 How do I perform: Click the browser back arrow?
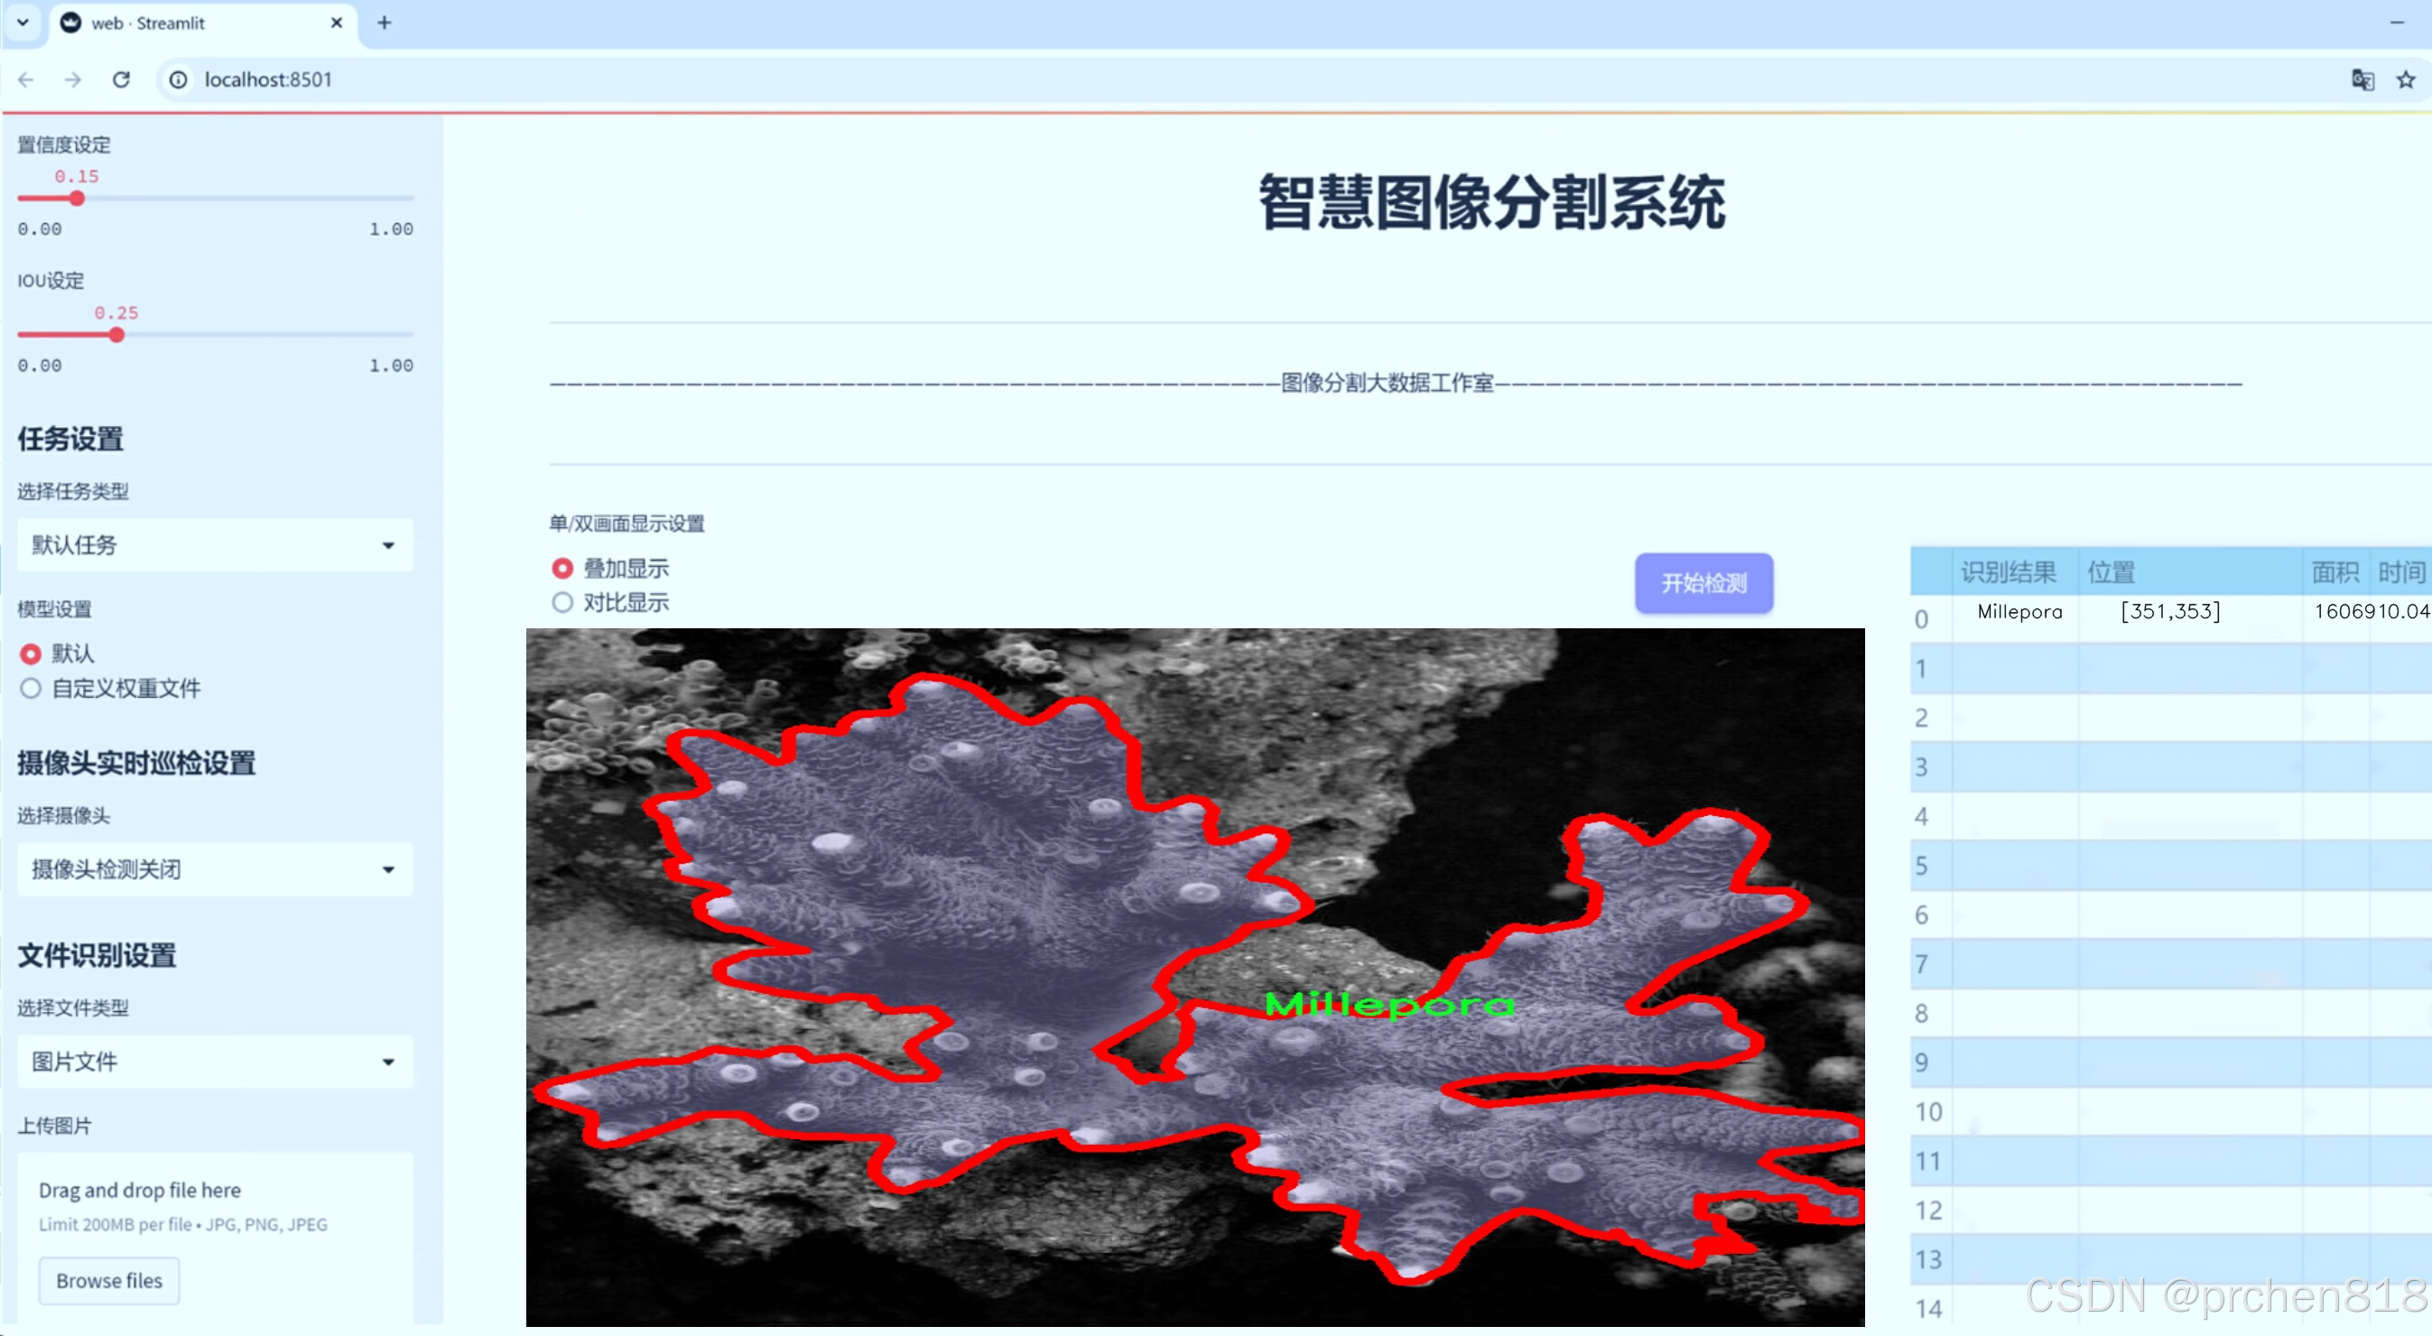tap(26, 79)
